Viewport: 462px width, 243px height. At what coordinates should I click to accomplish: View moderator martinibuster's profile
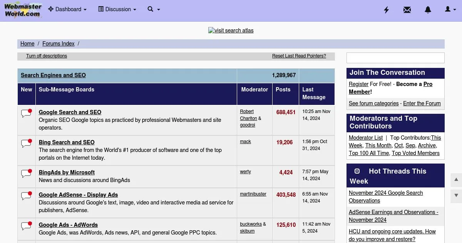click(x=253, y=194)
